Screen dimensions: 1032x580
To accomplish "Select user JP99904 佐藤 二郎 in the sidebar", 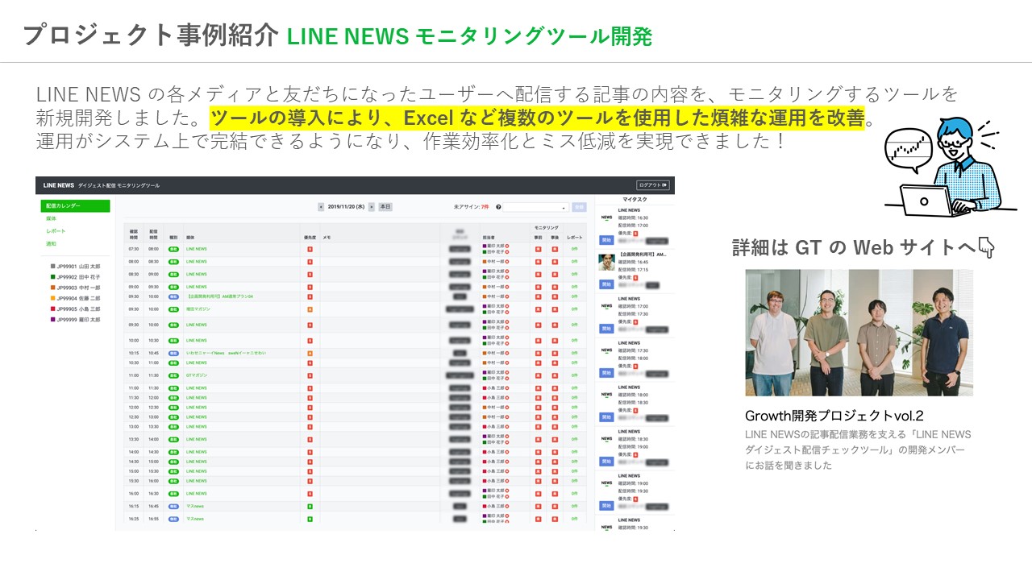I will click(x=75, y=298).
